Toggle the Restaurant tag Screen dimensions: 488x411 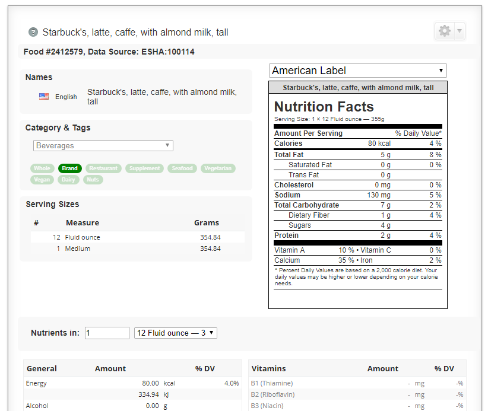point(103,168)
